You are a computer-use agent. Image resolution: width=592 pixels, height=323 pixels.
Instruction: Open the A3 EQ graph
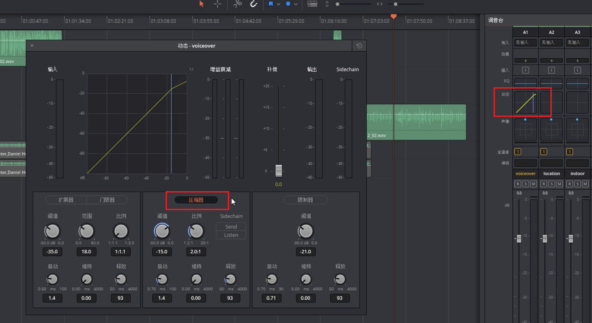[577, 83]
